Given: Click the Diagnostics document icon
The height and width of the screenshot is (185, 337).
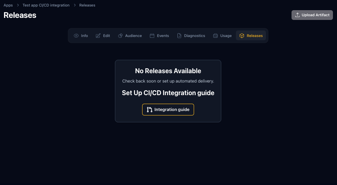Looking at the screenshot, I should pyautogui.click(x=179, y=36).
